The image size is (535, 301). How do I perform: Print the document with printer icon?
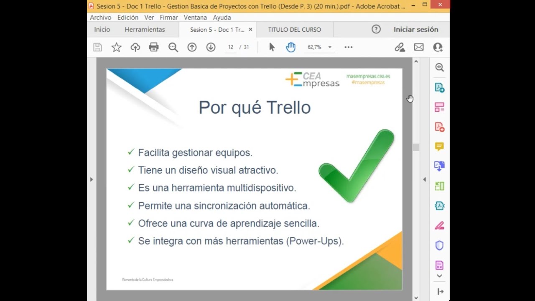point(154,47)
